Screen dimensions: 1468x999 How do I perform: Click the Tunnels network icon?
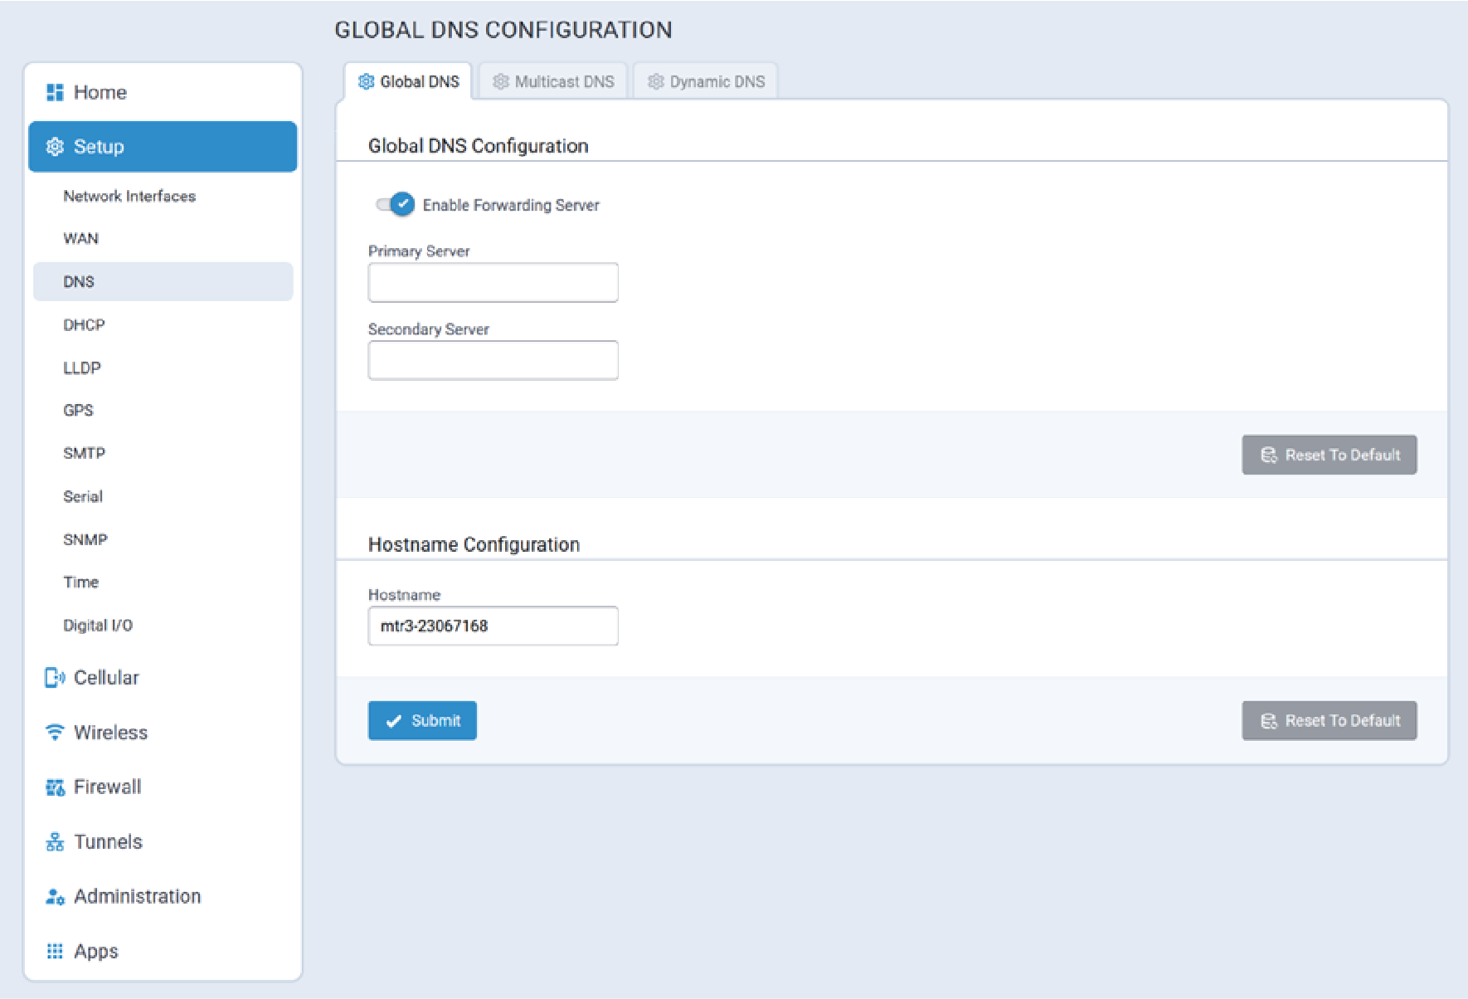[55, 842]
